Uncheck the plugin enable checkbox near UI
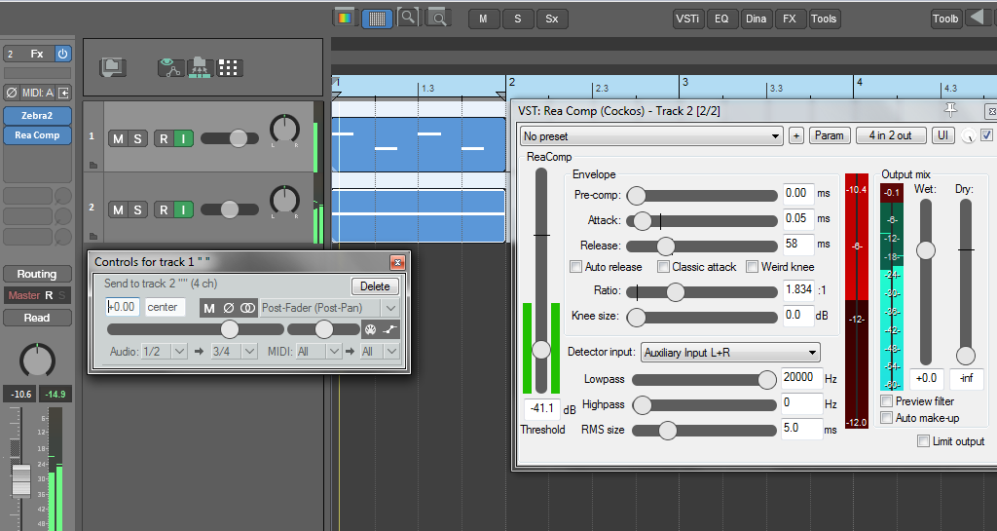 (x=986, y=134)
